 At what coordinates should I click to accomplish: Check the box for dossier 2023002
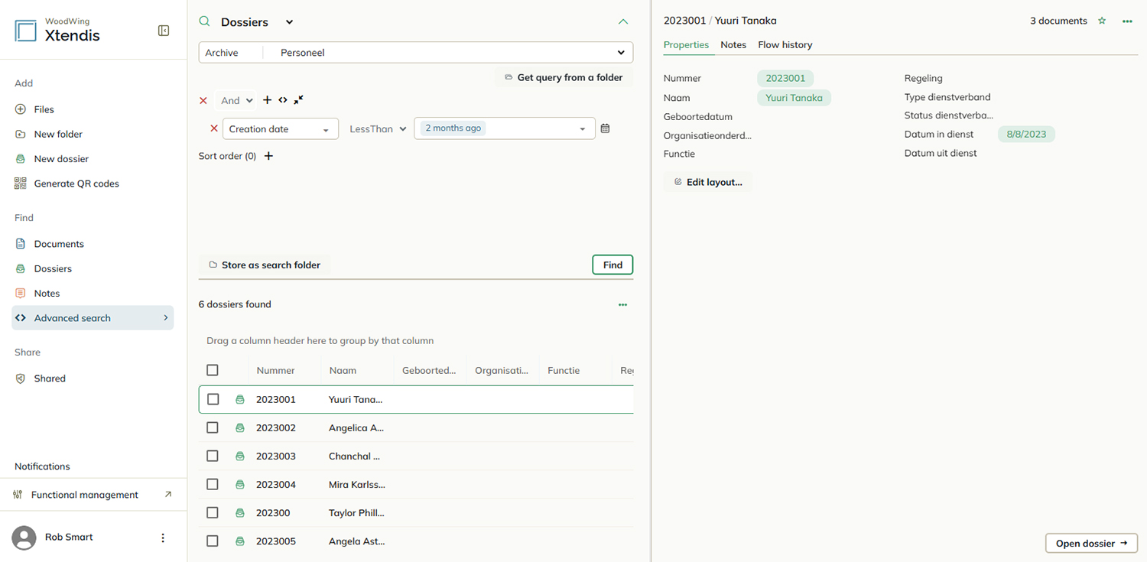coord(213,427)
